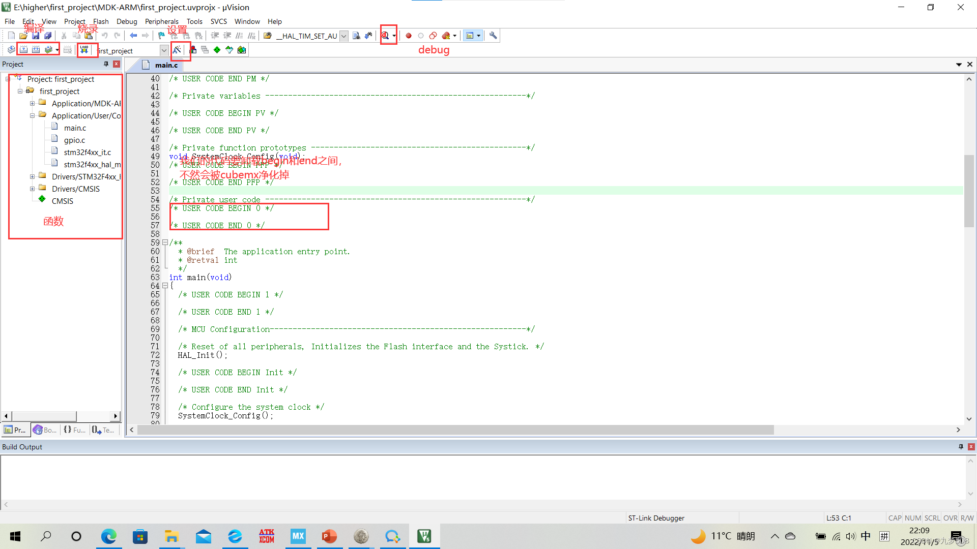Screen dimensions: 977x549
Task: Open the Peripherals menu
Action: tap(161, 21)
